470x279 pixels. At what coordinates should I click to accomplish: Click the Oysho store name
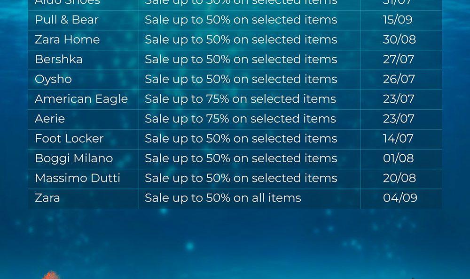click(54, 80)
